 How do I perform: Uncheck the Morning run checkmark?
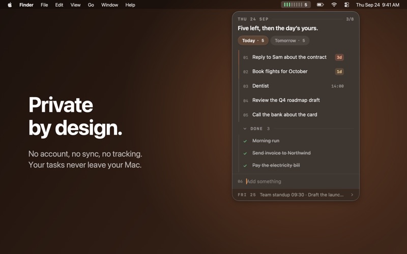tap(245, 141)
